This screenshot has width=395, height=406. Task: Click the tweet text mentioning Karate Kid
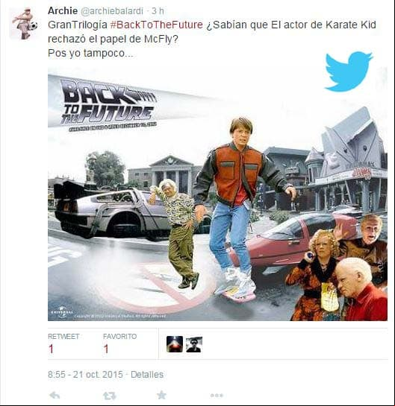tap(212, 39)
